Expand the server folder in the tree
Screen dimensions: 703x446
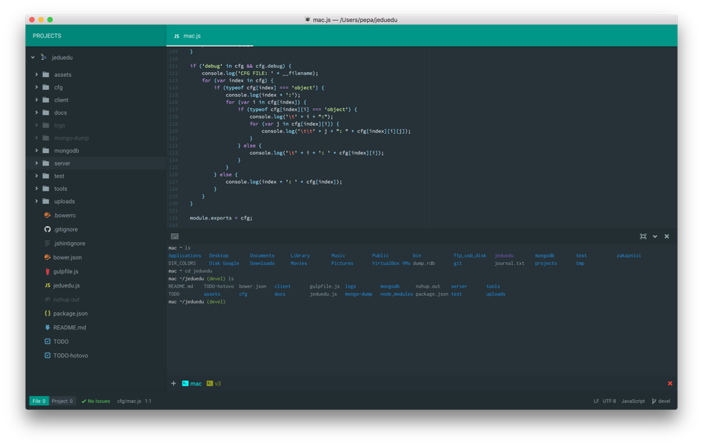tap(38, 163)
